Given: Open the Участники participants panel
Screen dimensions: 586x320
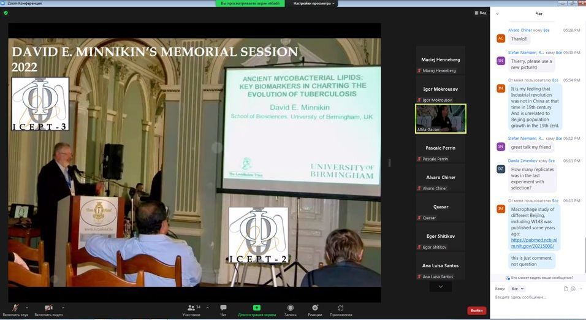Looking at the screenshot, I should [191, 310].
